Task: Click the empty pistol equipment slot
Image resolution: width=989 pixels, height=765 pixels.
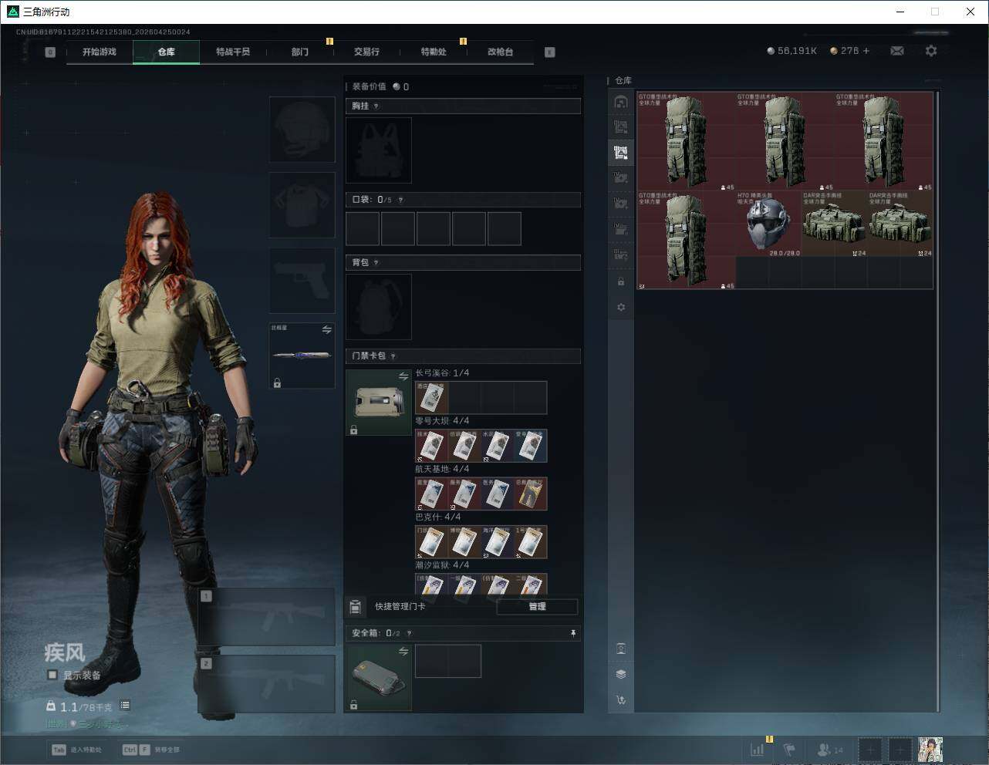Action: tap(302, 281)
